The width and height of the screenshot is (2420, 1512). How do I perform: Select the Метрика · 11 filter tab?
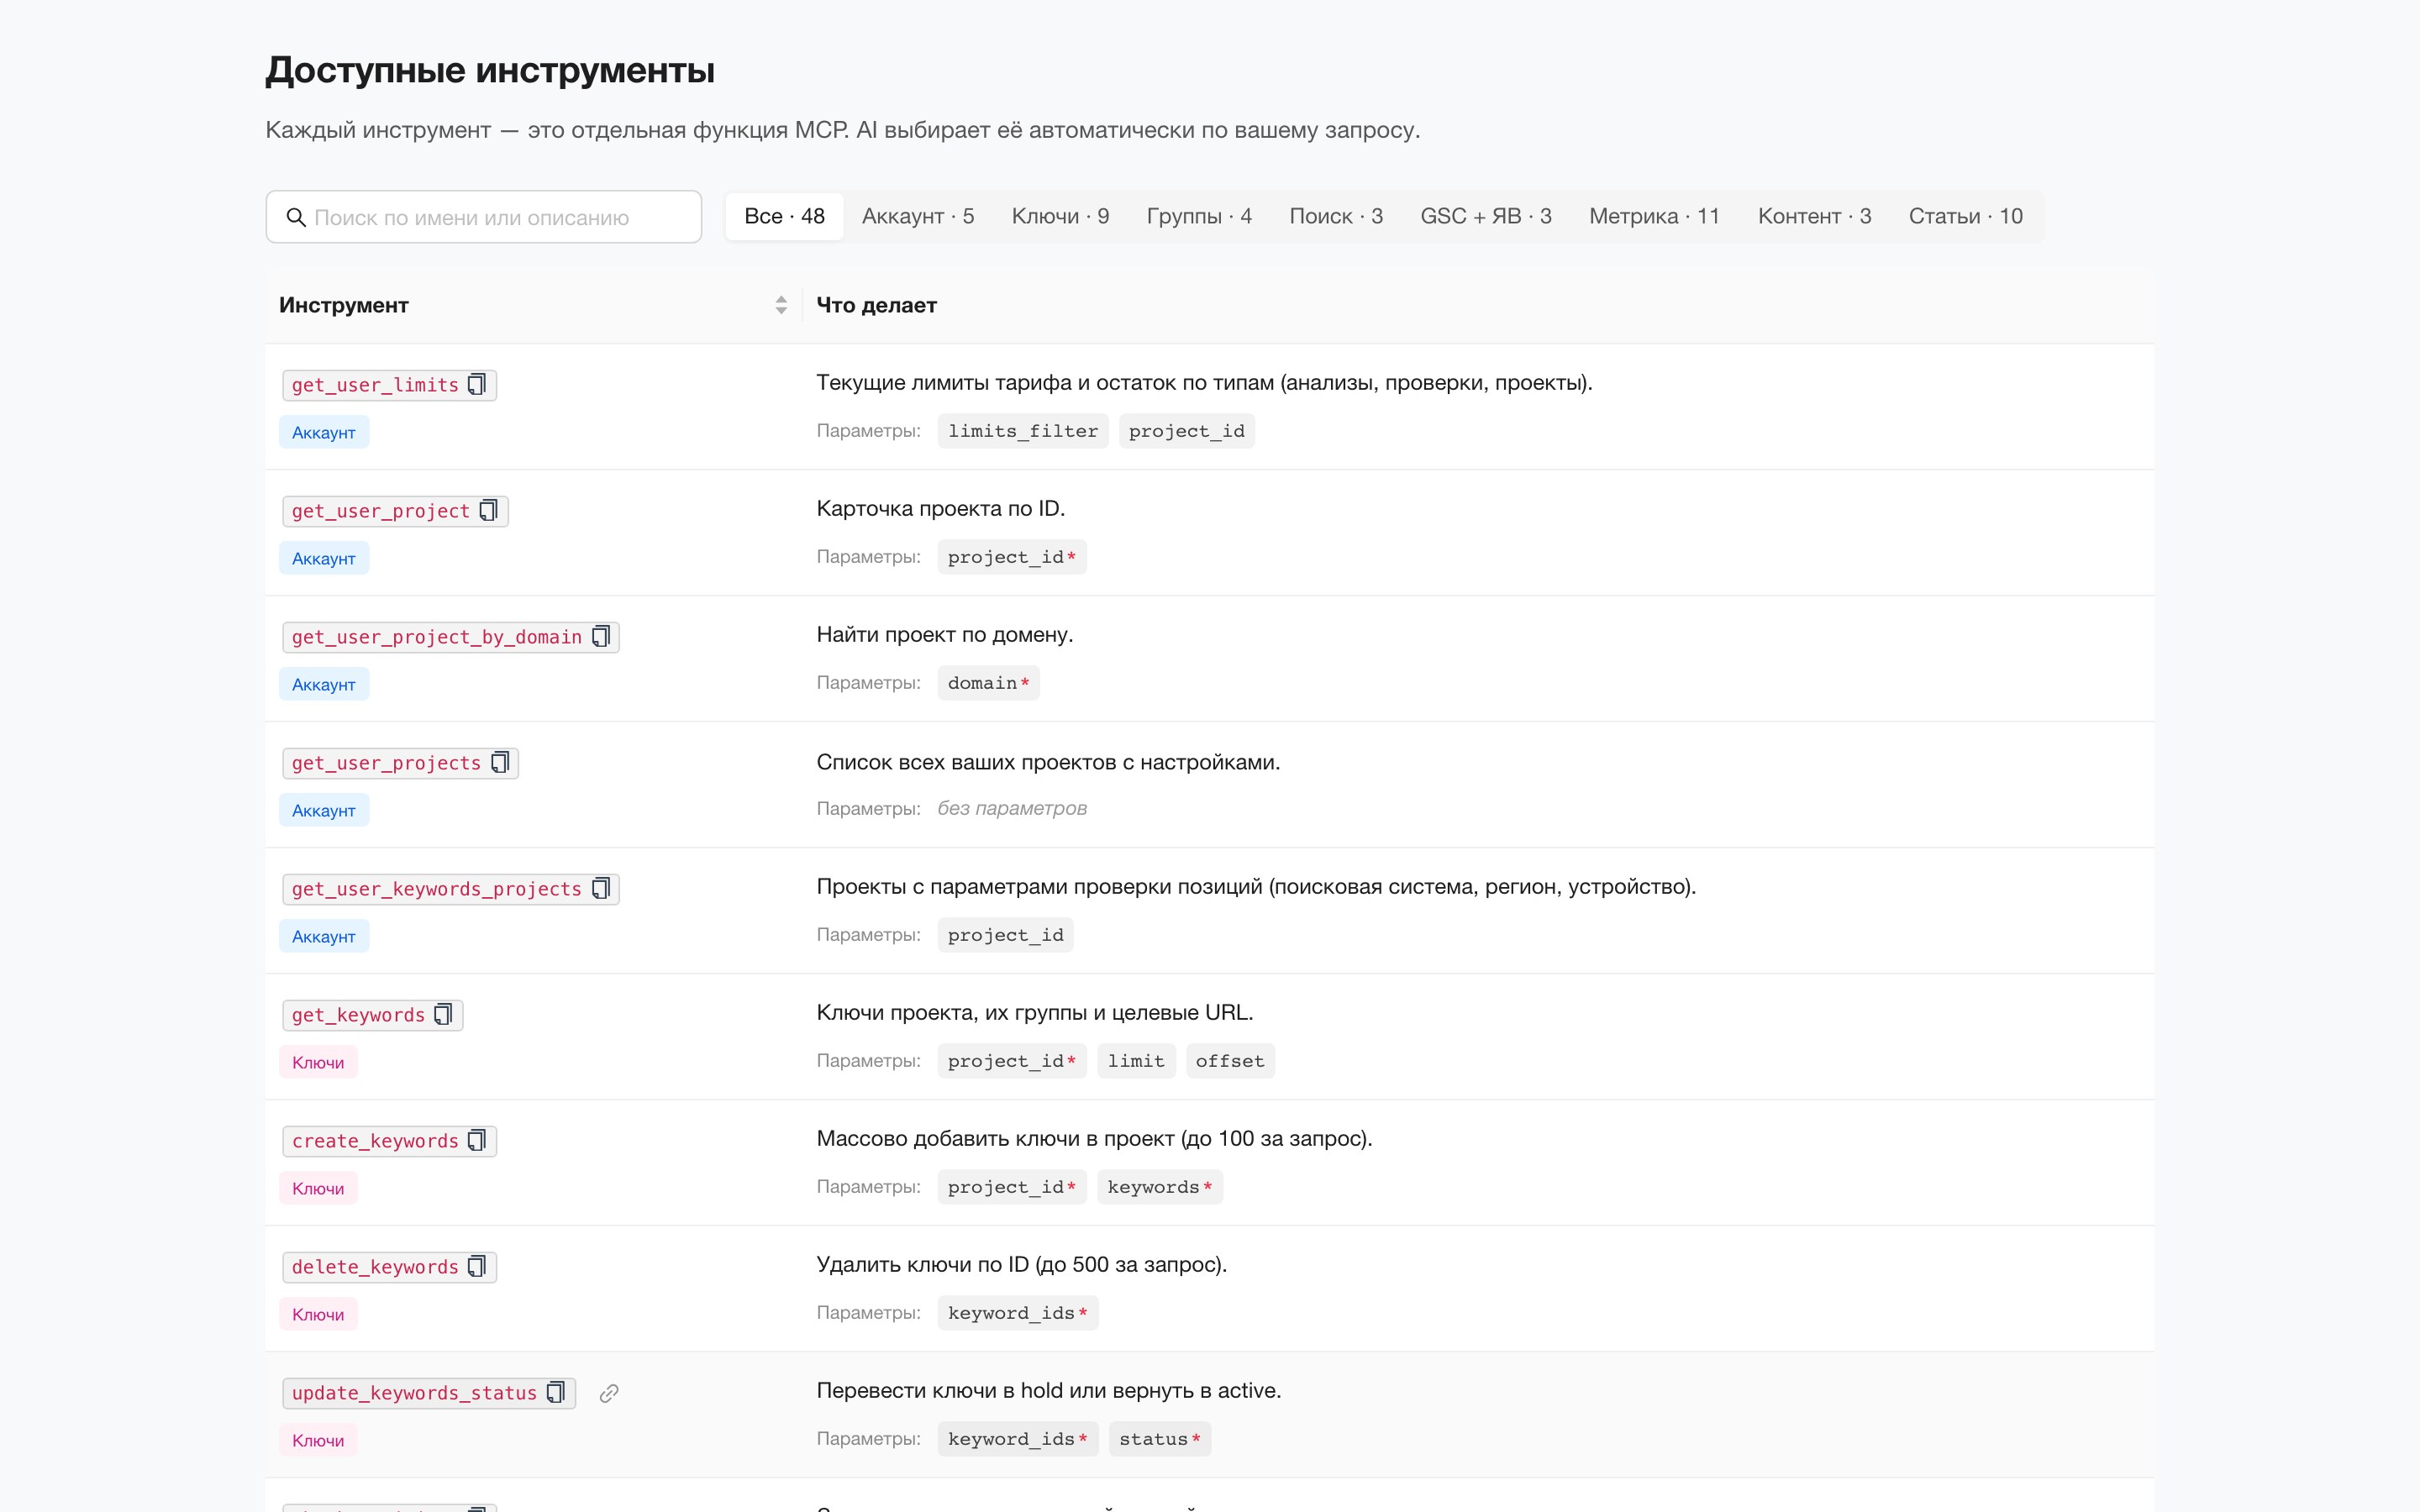point(1654,216)
